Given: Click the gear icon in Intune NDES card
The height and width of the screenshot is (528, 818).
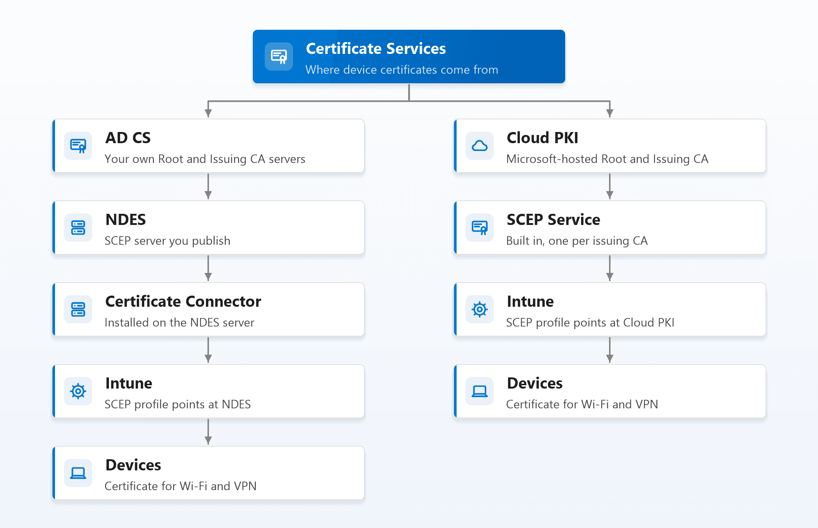Looking at the screenshot, I should tap(78, 391).
